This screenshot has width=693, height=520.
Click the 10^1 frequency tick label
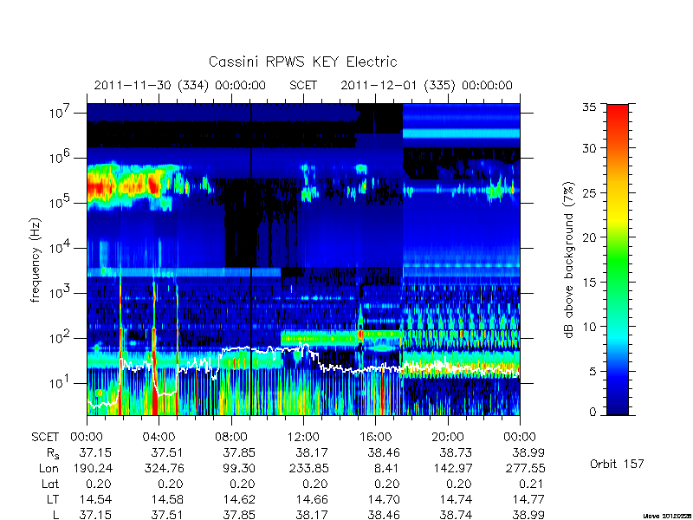pos(61,383)
